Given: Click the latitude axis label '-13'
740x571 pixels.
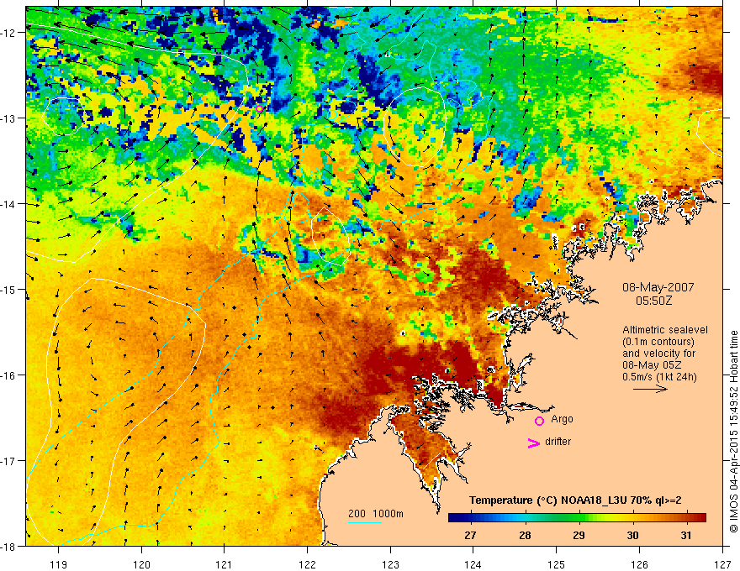Looking at the screenshot, I should point(8,118).
